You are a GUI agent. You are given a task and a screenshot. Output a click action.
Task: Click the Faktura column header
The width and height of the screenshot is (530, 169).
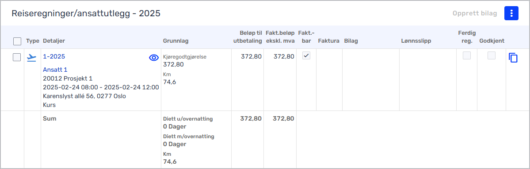point(328,41)
